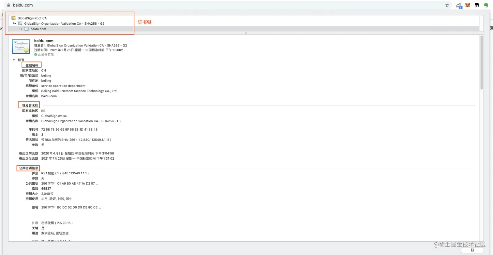Click the large certificate thumbnail image
493x255 pixels.
pyautogui.click(x=21, y=47)
